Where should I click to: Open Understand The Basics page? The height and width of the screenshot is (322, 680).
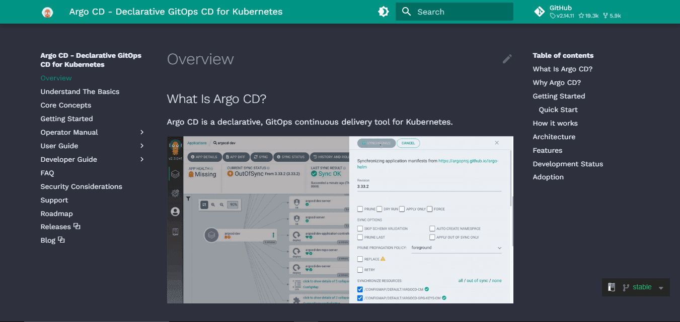tap(80, 91)
